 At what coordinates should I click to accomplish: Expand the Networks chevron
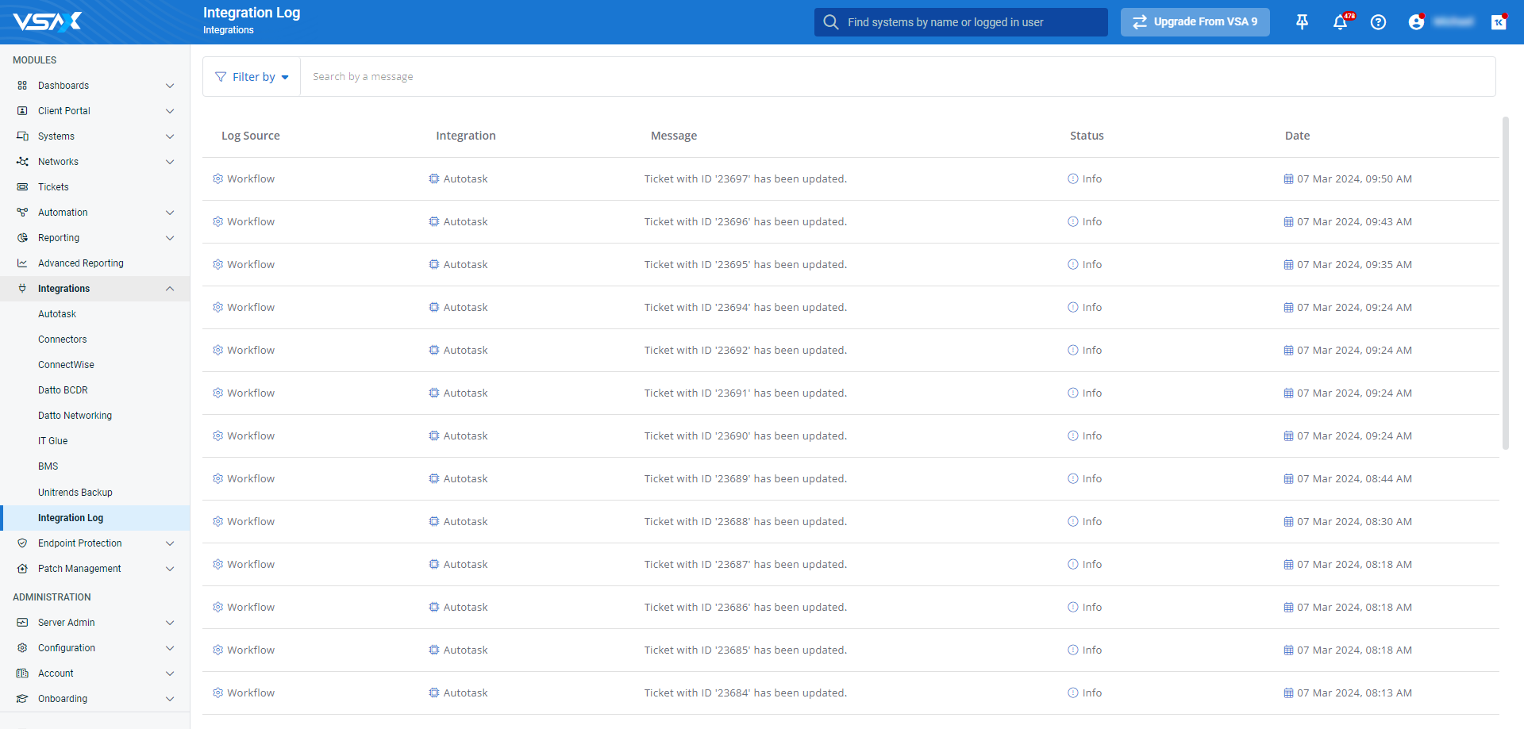coord(170,162)
